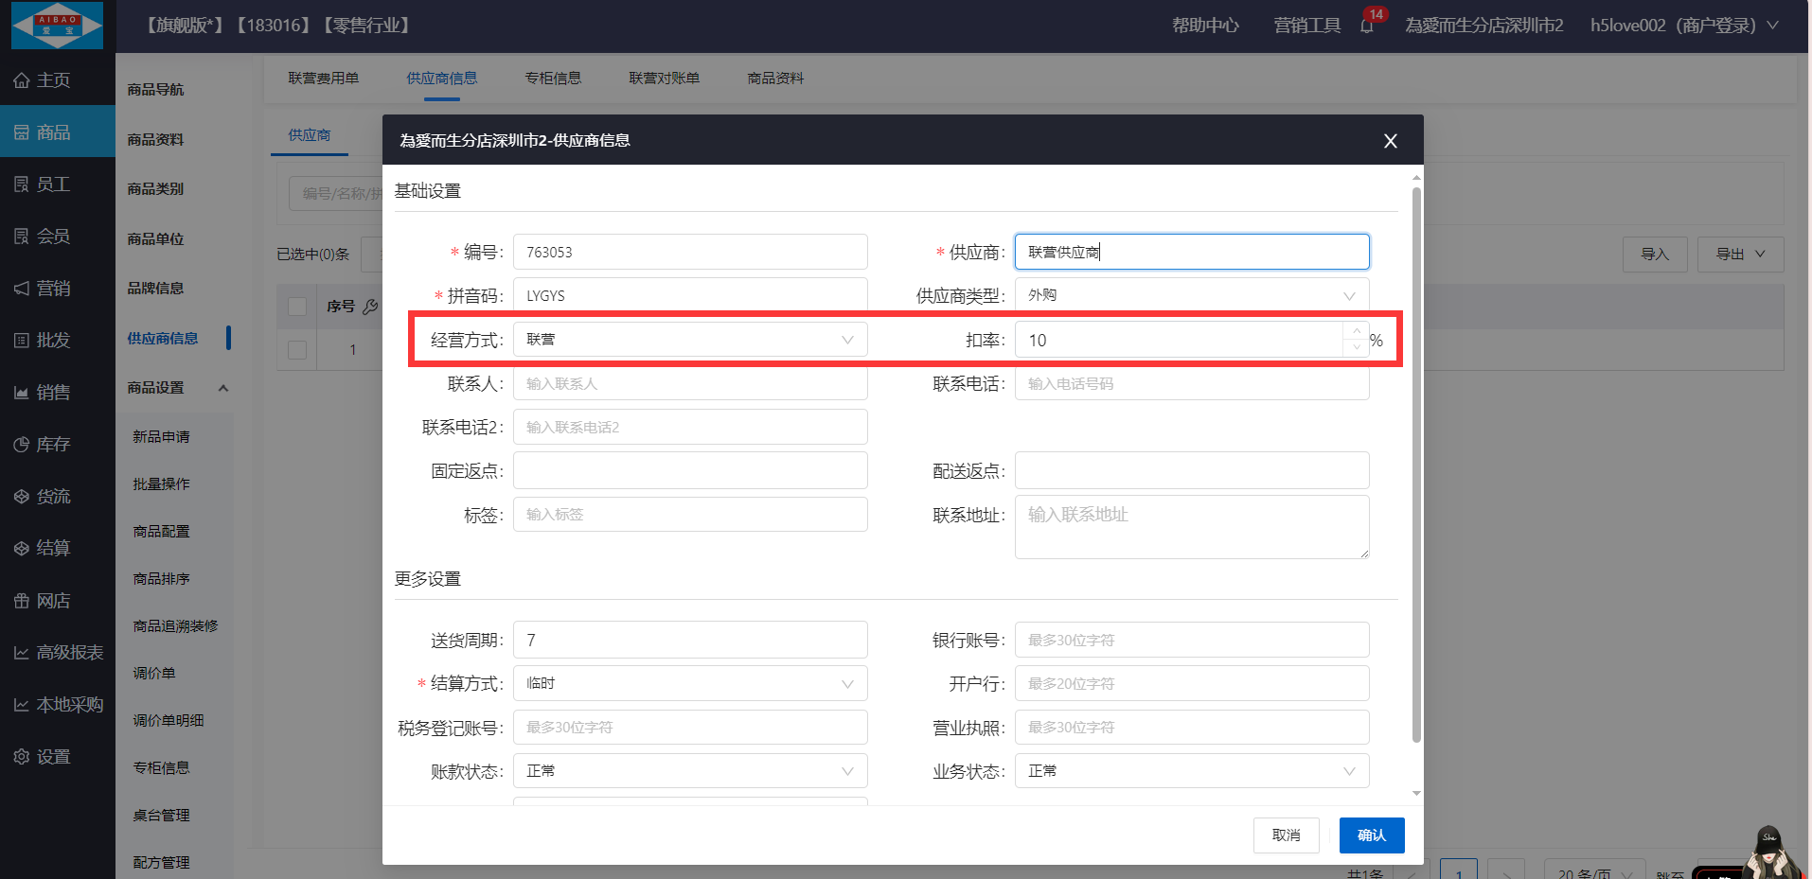Open the 结算方式 dropdown
The height and width of the screenshot is (879, 1812).
tap(689, 683)
